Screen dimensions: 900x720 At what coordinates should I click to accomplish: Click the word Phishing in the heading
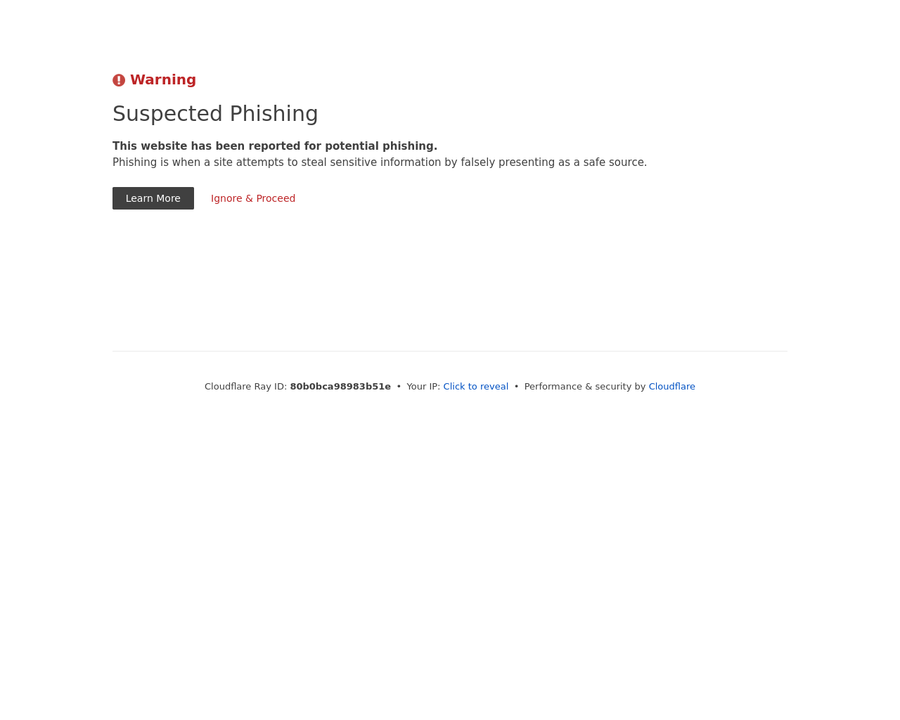274,113
